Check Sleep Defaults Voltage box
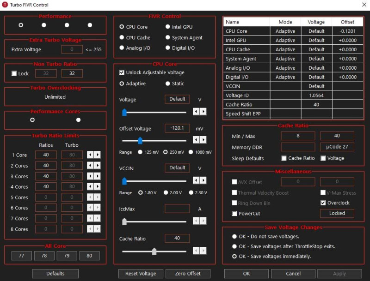 (x=323, y=158)
